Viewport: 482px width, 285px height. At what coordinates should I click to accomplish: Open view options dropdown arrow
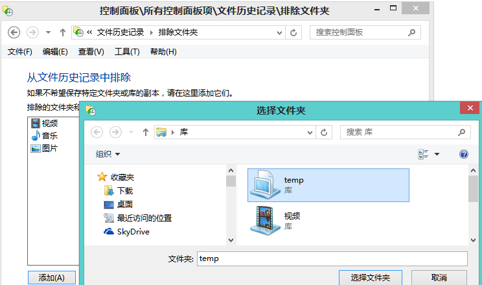[437, 154]
